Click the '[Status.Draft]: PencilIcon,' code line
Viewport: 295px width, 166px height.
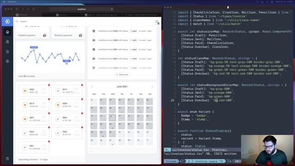[205, 36]
